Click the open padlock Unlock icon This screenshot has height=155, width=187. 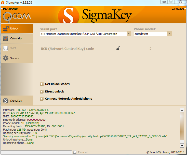pos(6,28)
